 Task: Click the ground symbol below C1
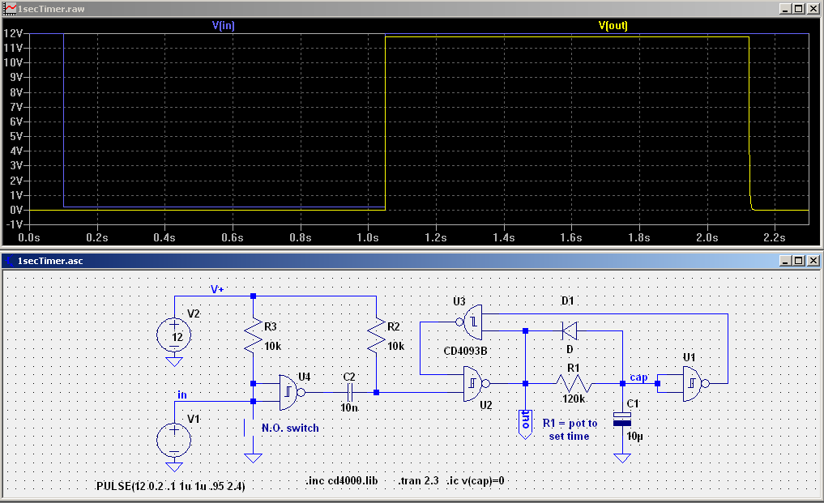pos(622,458)
